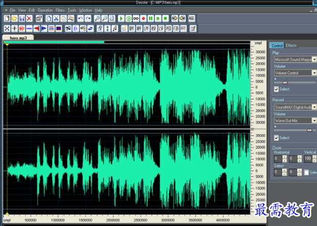Toggle the Select checkbox under Play volume

pyautogui.click(x=276, y=89)
